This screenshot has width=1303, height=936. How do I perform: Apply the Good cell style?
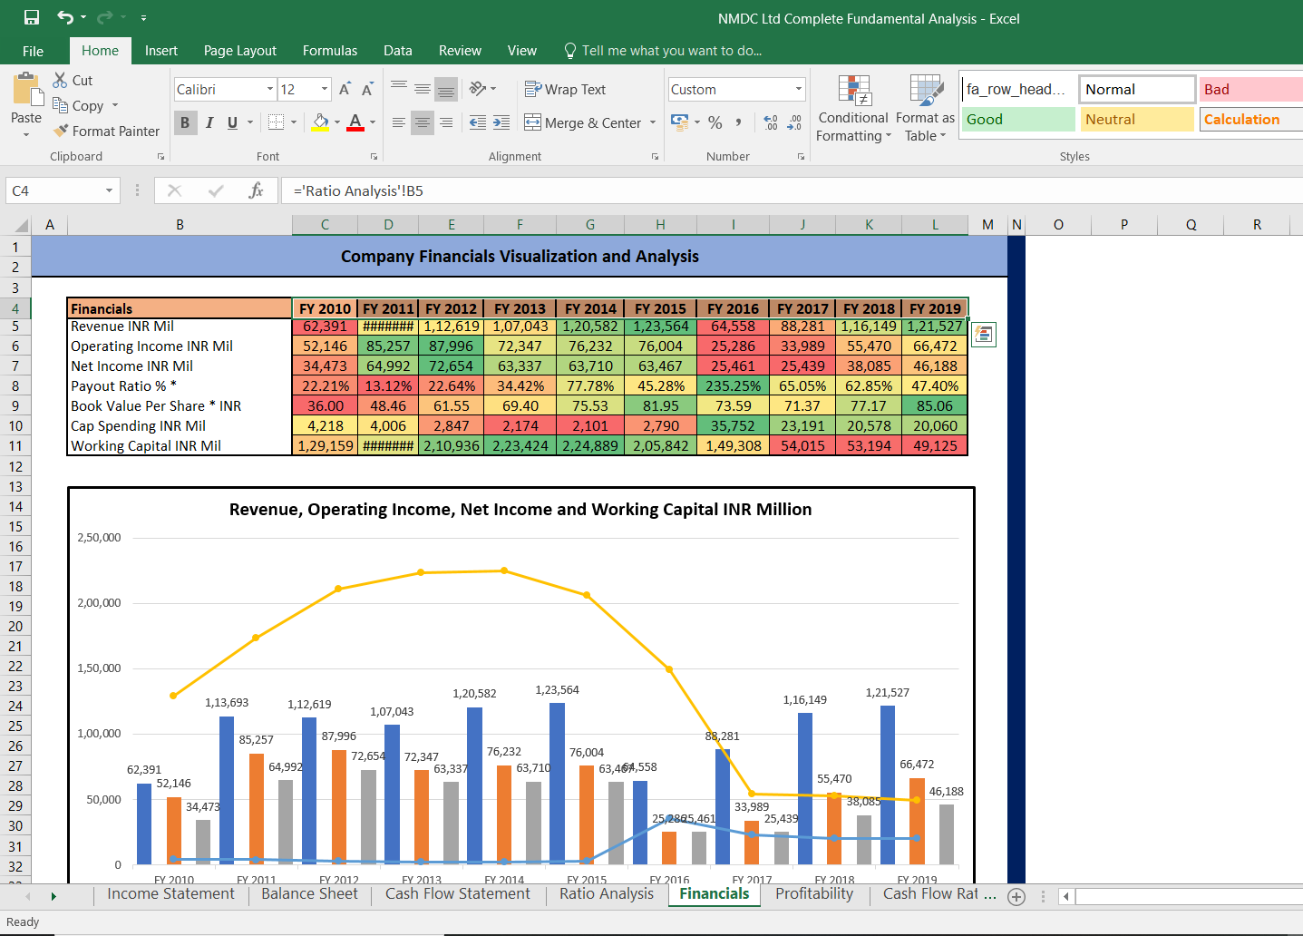tap(1017, 119)
